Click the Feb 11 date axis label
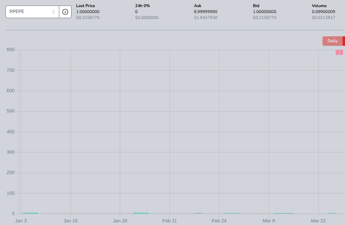The width and height of the screenshot is (345, 225). coord(170,221)
